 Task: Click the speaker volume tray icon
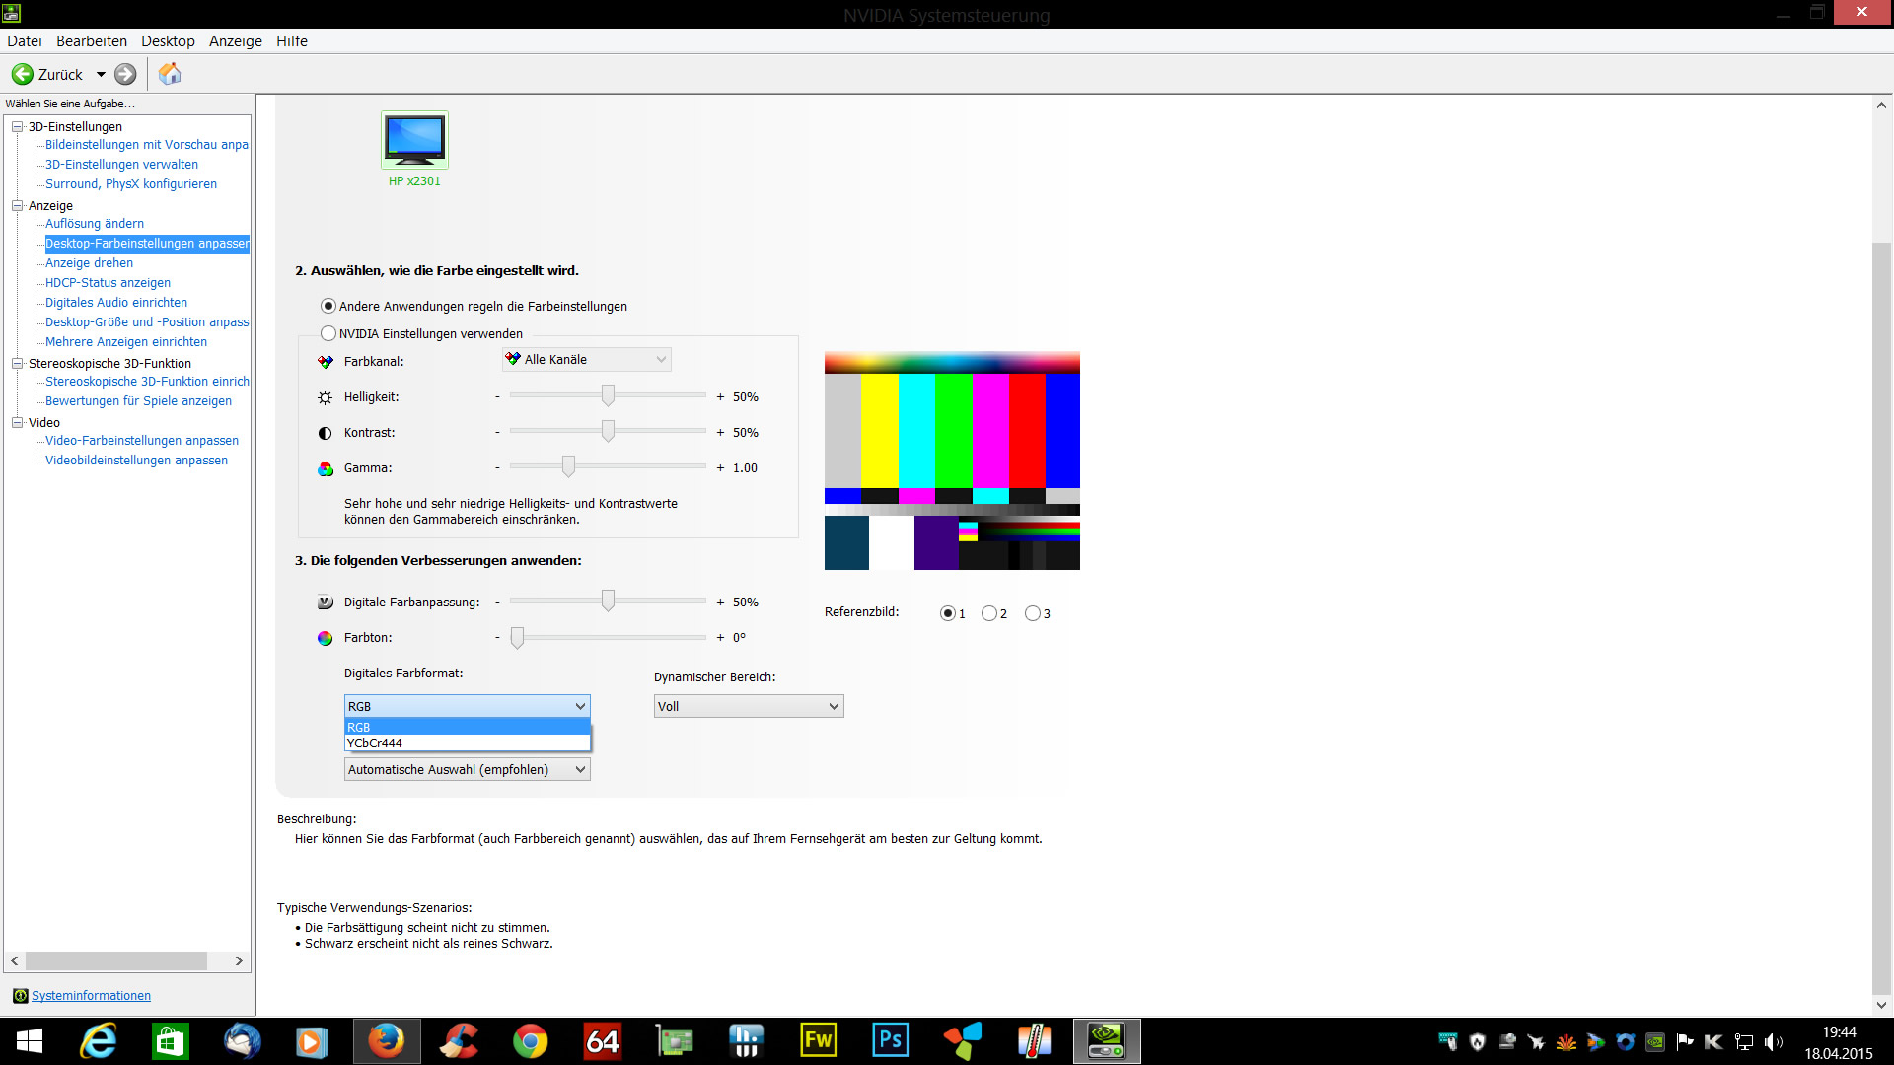[x=1774, y=1041]
